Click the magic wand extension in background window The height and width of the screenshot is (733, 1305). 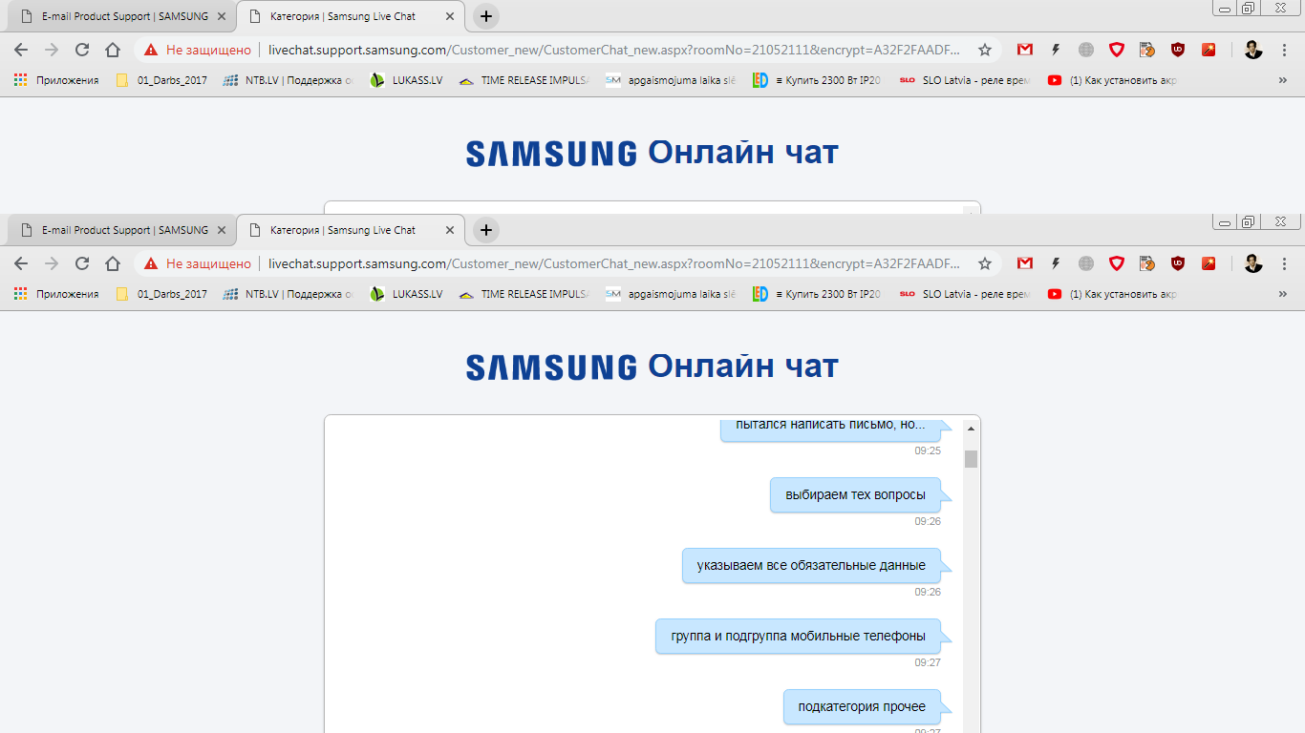point(1209,50)
